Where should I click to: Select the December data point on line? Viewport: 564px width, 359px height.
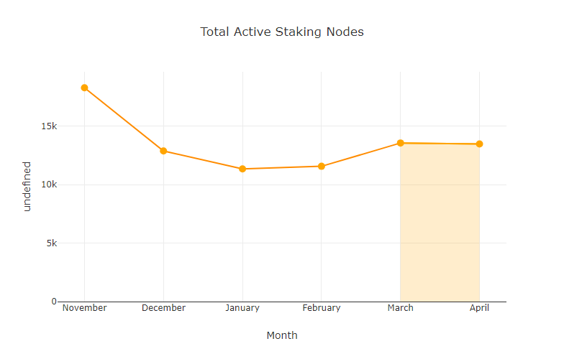tap(163, 151)
